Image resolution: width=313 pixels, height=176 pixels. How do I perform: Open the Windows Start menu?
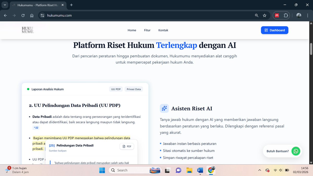[x=102, y=170]
